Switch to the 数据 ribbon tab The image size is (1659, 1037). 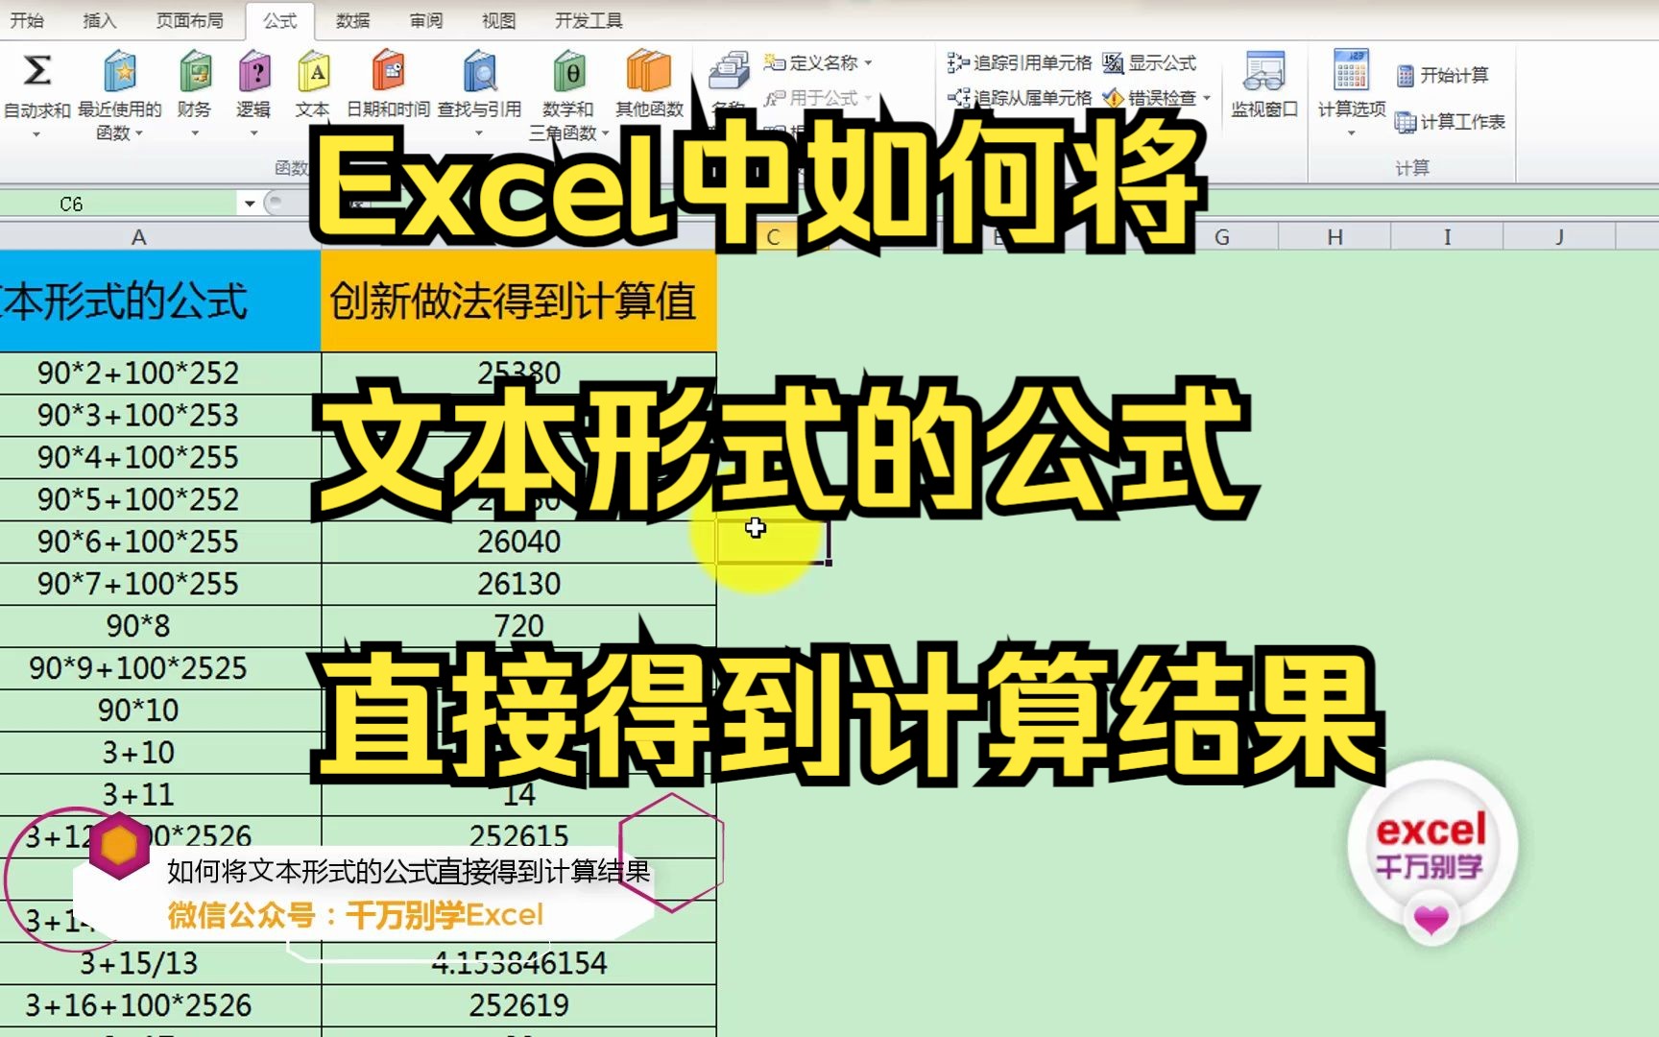[353, 20]
